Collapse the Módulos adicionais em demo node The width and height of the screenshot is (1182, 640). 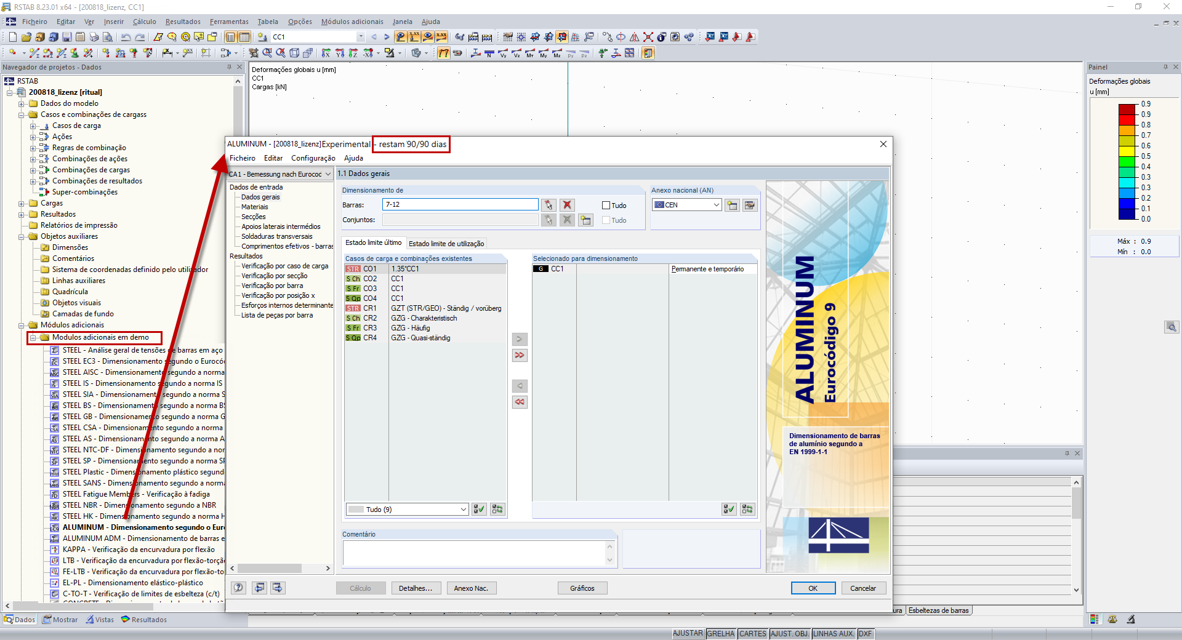coord(33,338)
